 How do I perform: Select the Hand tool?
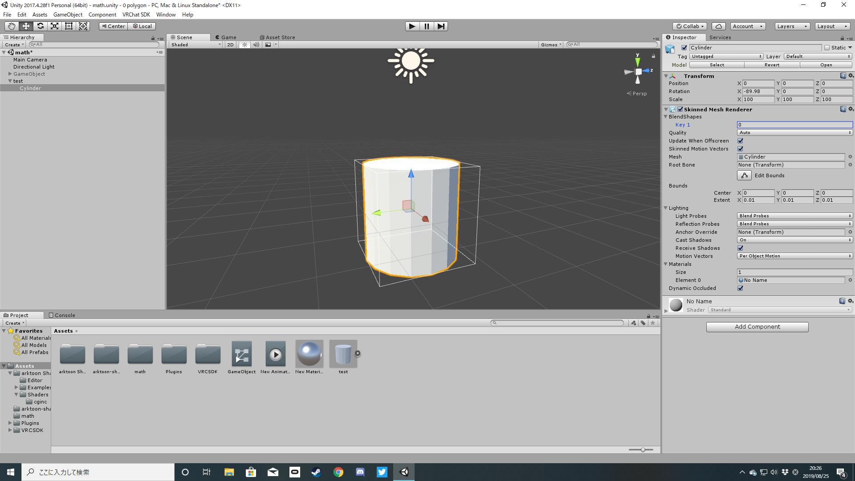pyautogui.click(x=12, y=26)
